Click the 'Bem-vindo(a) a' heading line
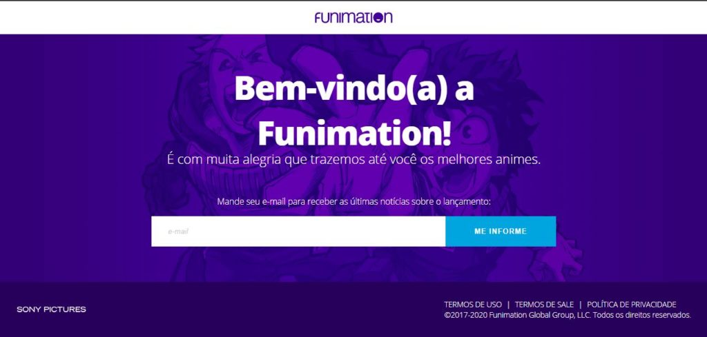707x337 pixels. click(x=354, y=89)
